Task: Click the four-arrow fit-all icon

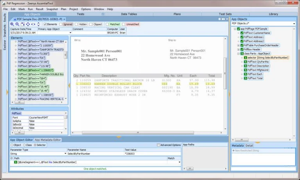Action: point(28,24)
